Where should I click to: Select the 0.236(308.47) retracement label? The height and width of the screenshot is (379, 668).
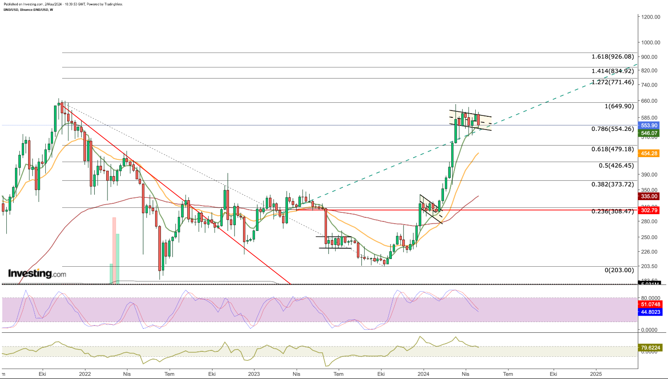pyautogui.click(x=613, y=211)
